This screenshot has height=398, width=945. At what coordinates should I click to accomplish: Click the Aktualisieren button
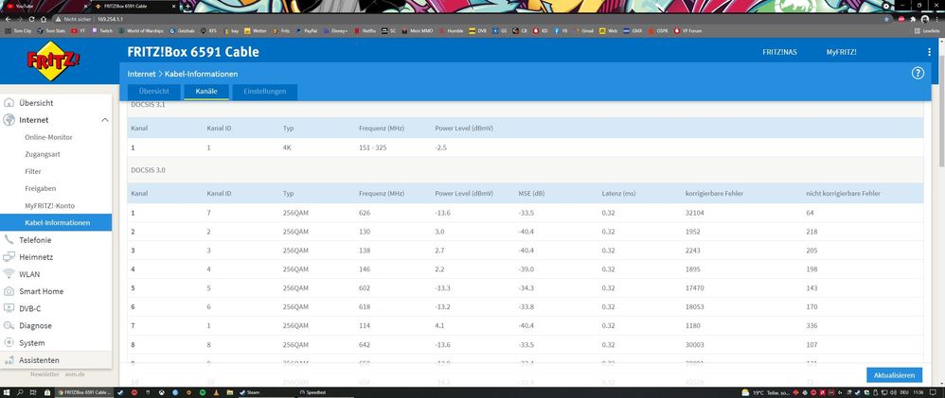pos(895,375)
